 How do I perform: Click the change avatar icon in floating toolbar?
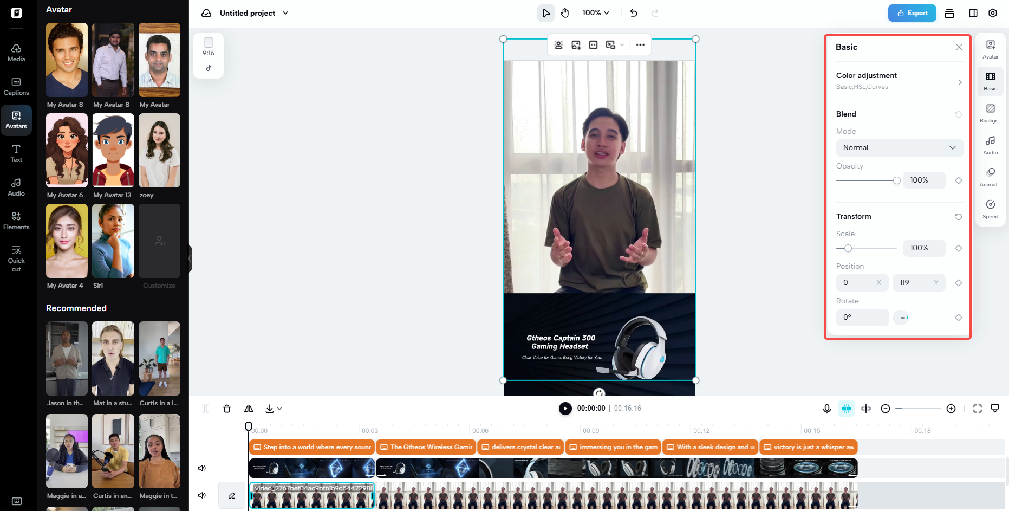pos(558,45)
